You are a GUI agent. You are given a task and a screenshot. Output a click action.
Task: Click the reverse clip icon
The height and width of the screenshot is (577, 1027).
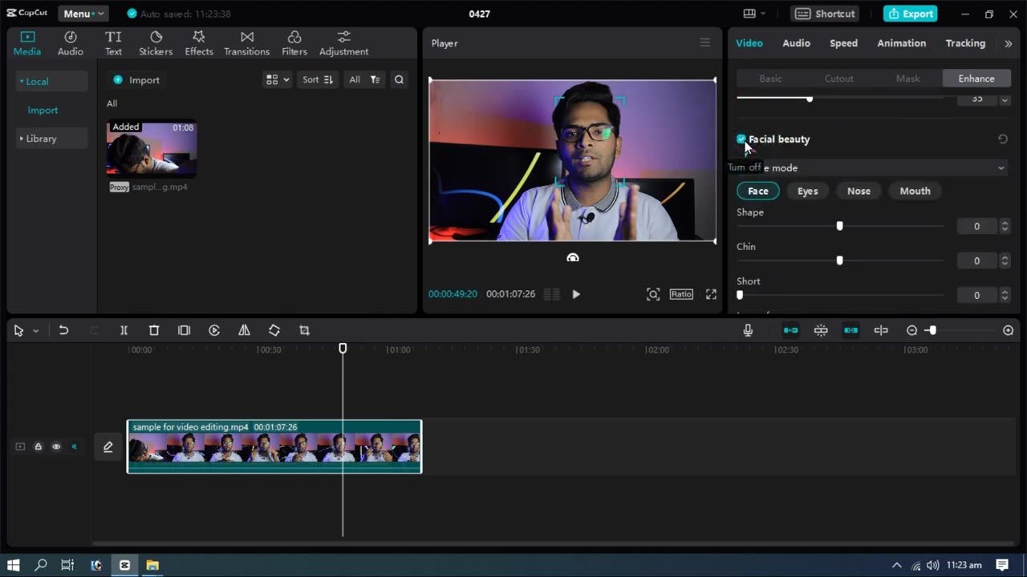tap(214, 330)
